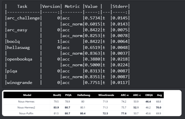The width and height of the screenshot is (185, 119).
Task: Click the openbookqa task label
Action: click(x=20, y=59)
